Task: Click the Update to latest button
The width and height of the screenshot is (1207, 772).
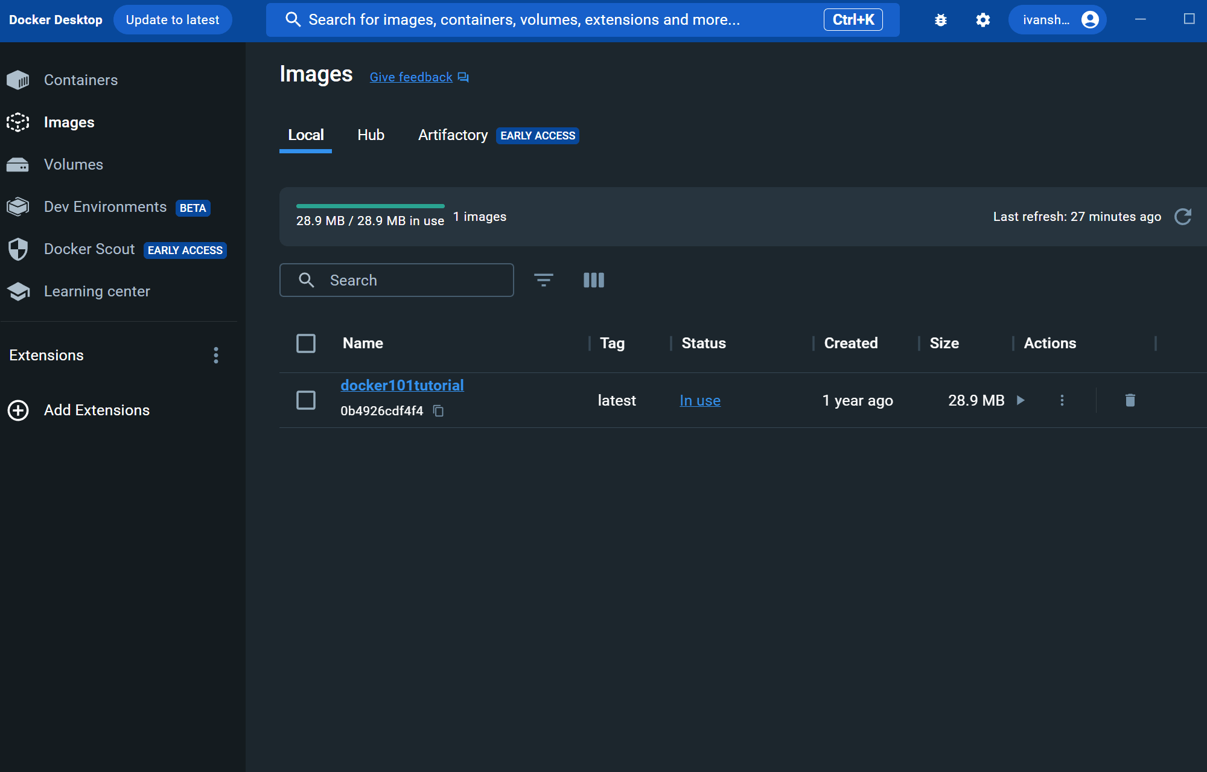Action: pos(173,19)
